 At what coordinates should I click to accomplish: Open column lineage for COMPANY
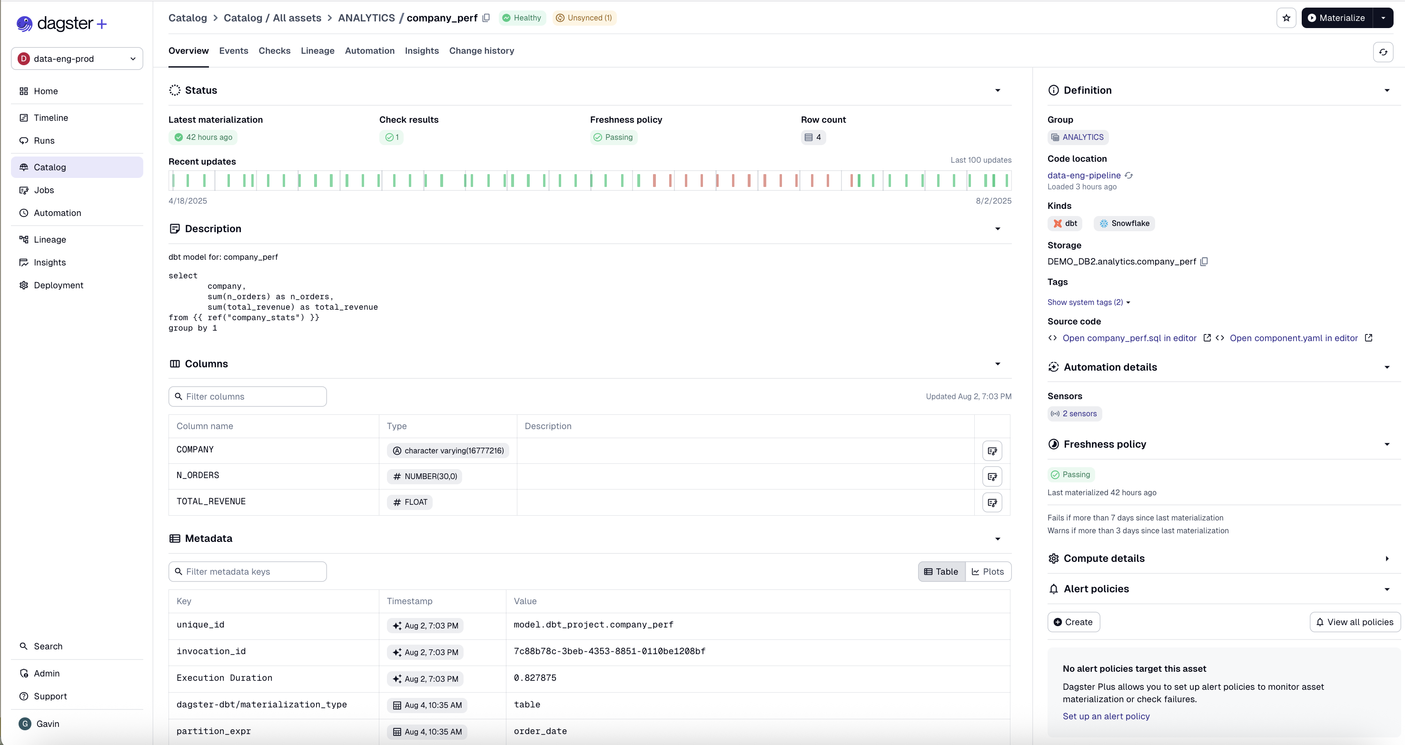click(x=992, y=451)
